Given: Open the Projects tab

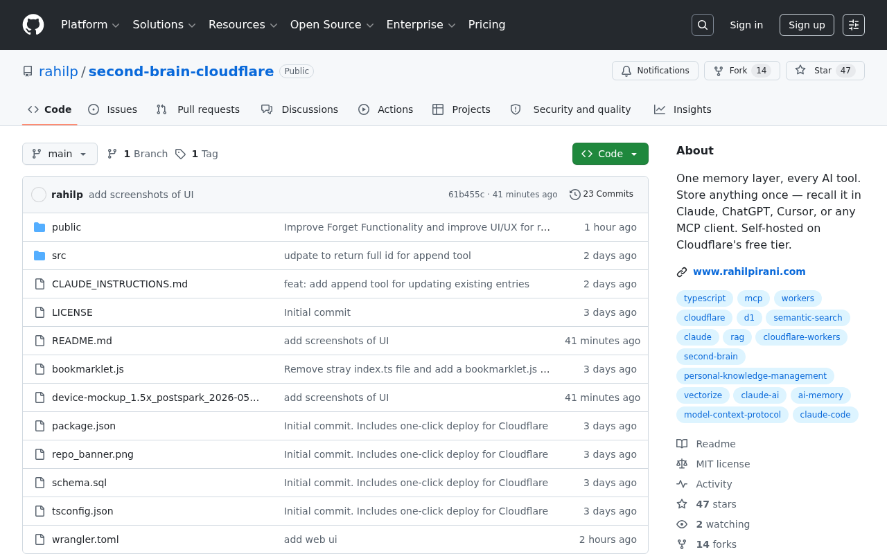Looking at the screenshot, I should (462, 109).
